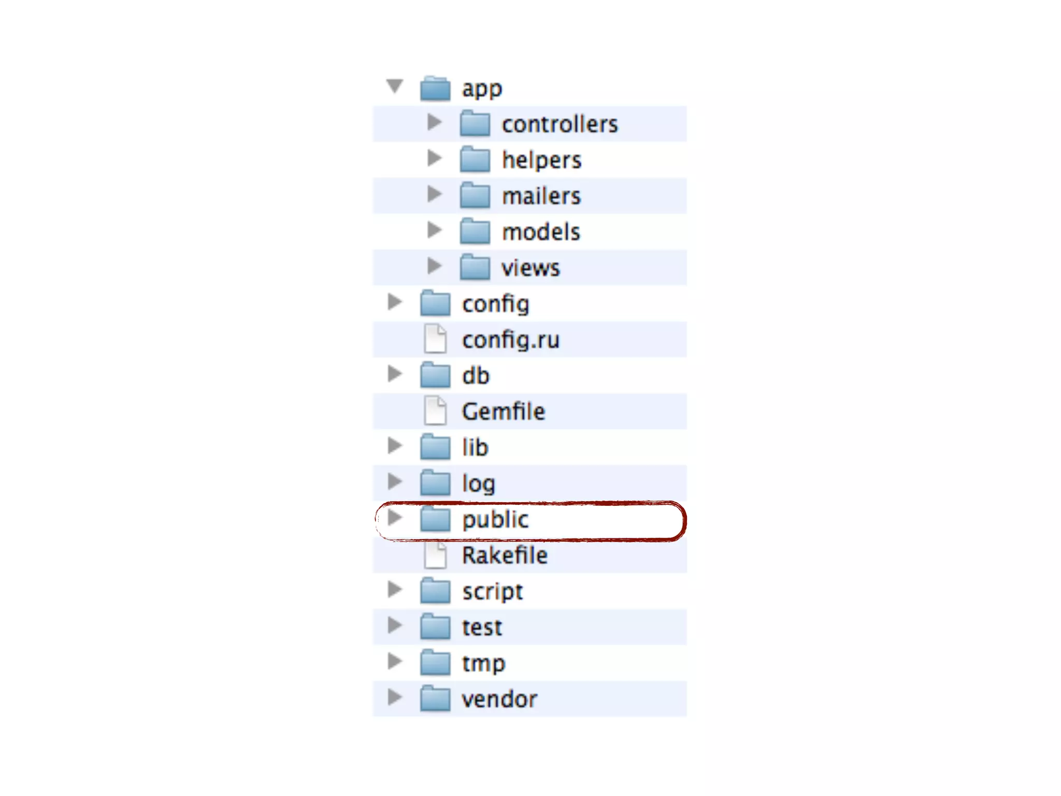Click the config.ru file icon
1061x796 pixels.
point(435,338)
